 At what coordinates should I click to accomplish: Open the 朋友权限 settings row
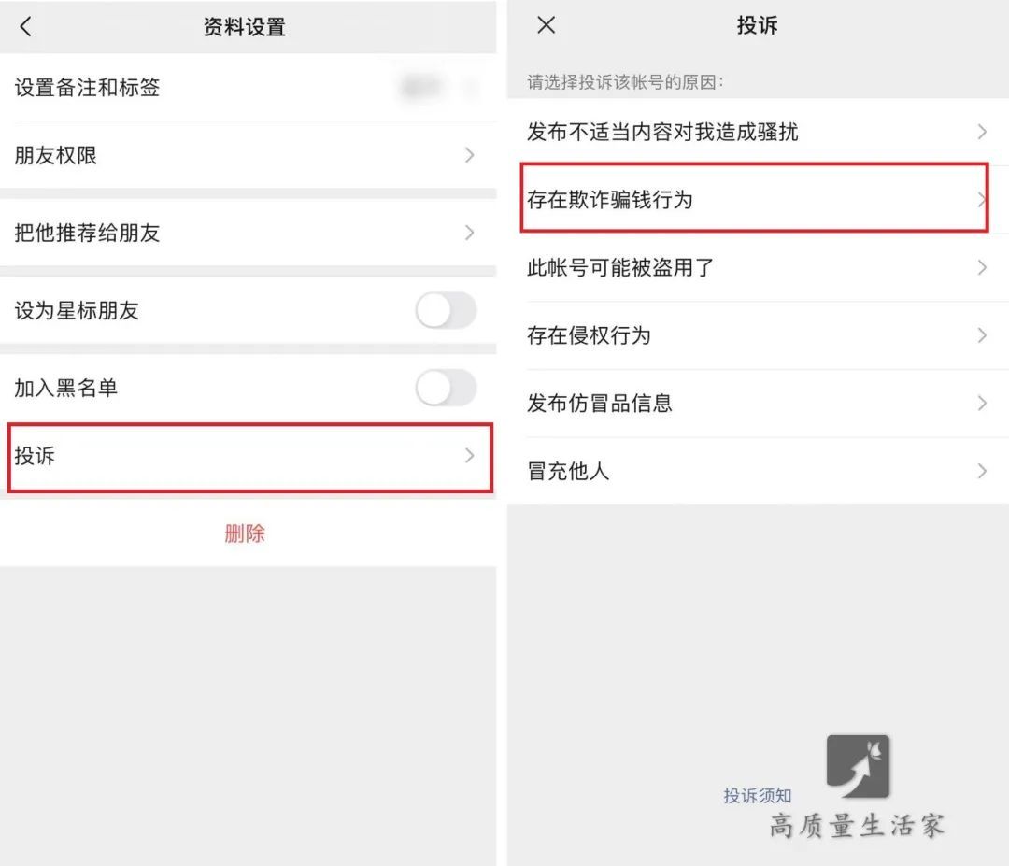pos(248,155)
